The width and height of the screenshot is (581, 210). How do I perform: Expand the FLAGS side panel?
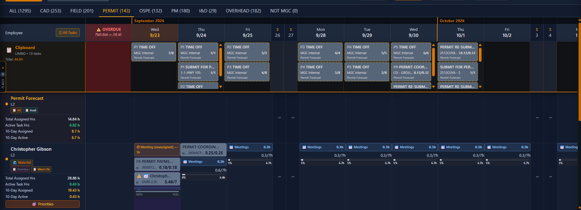tap(3, 77)
